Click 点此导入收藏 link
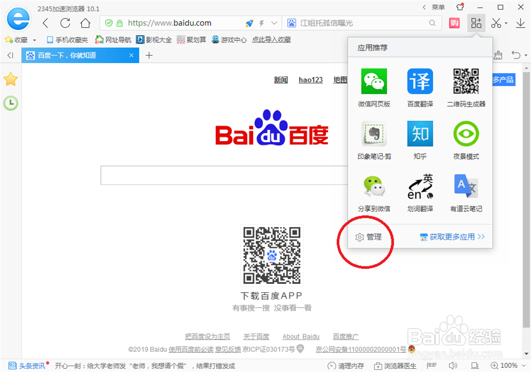The height and width of the screenshot is (372, 531). (271, 40)
